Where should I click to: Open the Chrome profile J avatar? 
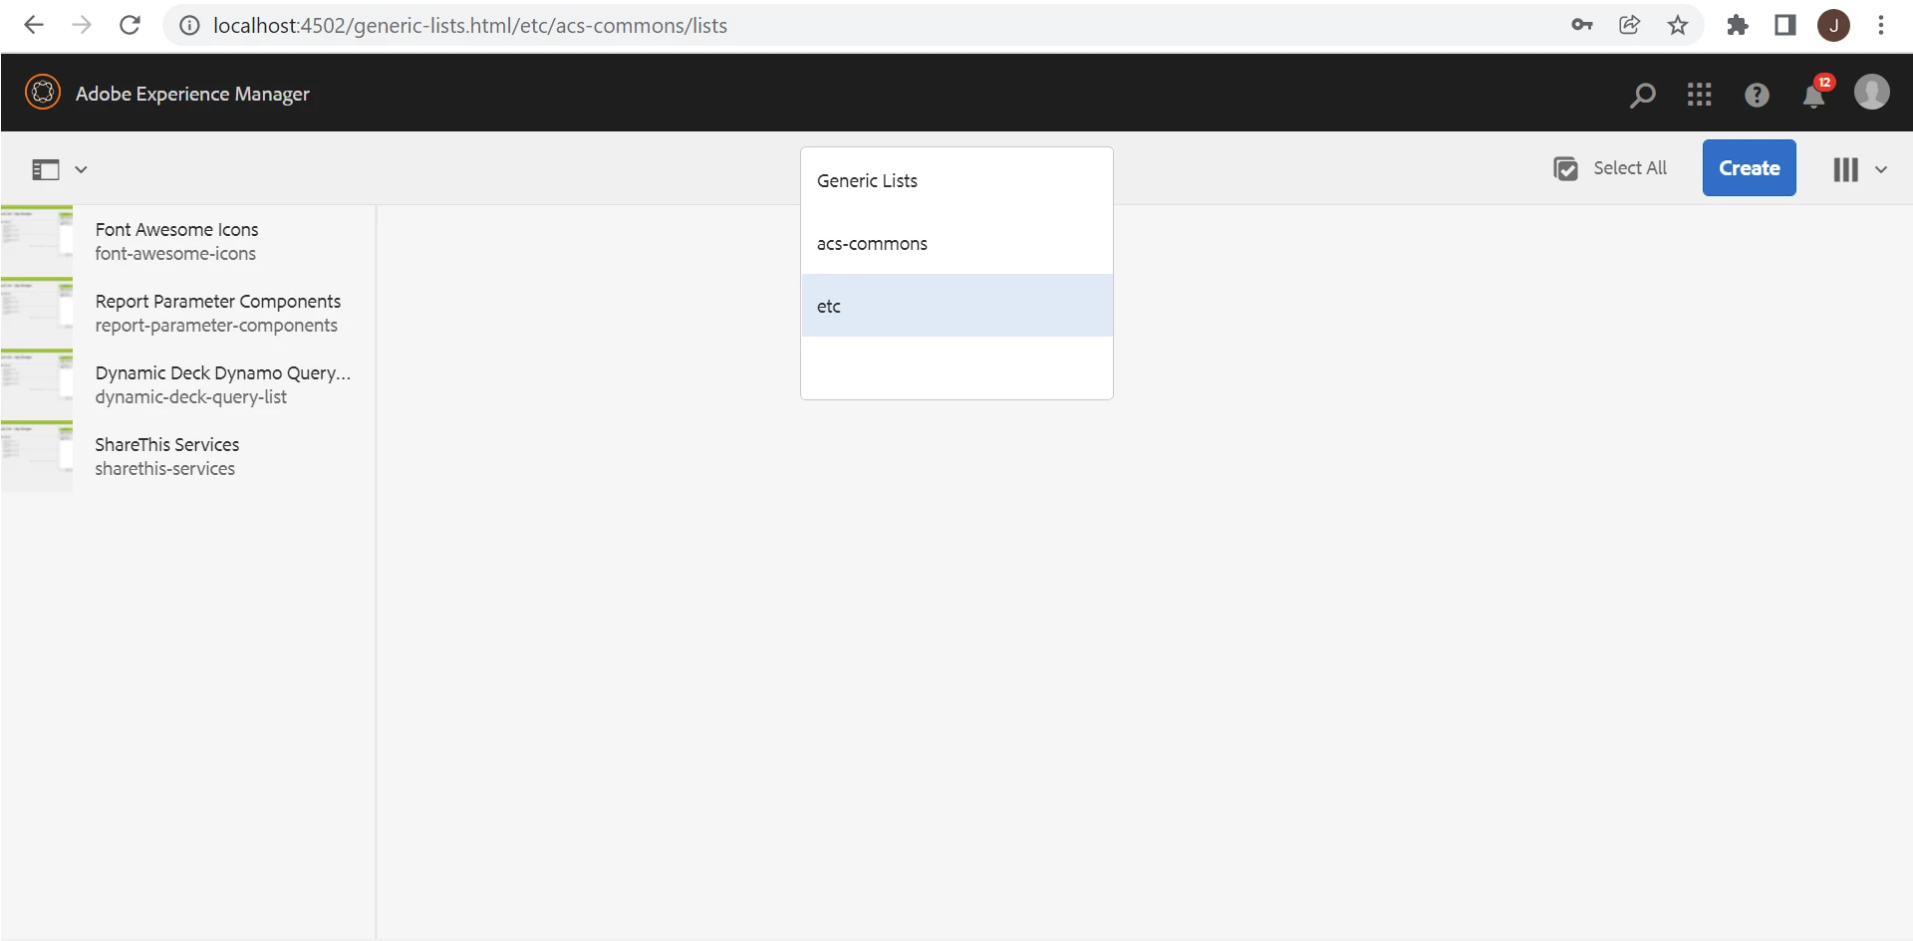1833,26
